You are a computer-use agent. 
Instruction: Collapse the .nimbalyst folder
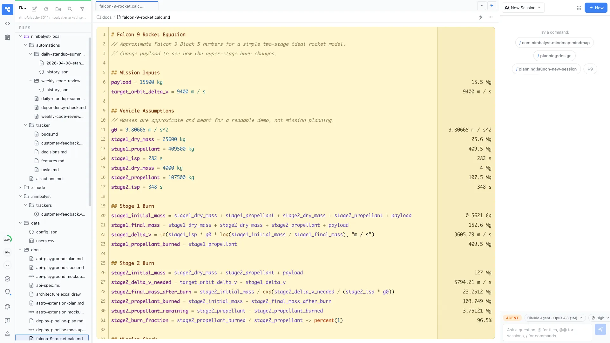click(20, 196)
